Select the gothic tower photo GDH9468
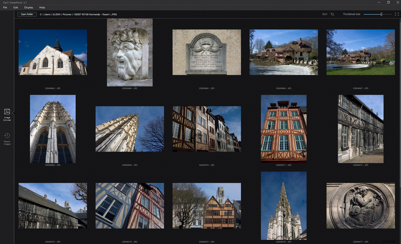Screen dimensions: 401x244 point(52,129)
